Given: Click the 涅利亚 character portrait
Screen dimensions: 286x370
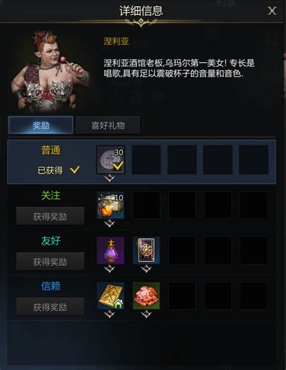Looking at the screenshot, I should point(51,71).
